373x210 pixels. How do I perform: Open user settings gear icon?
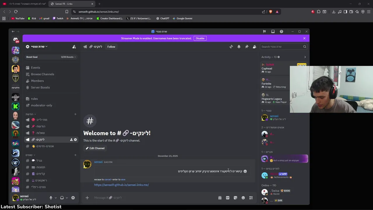(x=73, y=198)
